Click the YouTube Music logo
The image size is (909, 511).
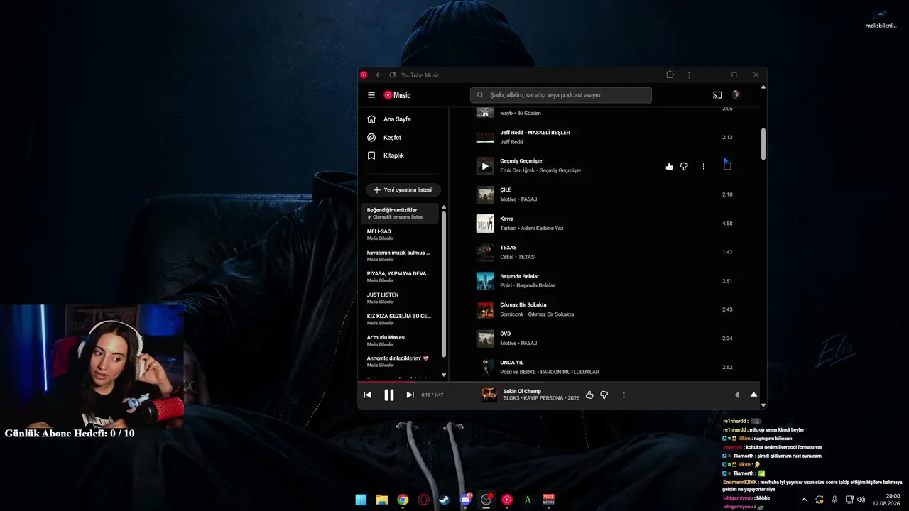point(397,95)
